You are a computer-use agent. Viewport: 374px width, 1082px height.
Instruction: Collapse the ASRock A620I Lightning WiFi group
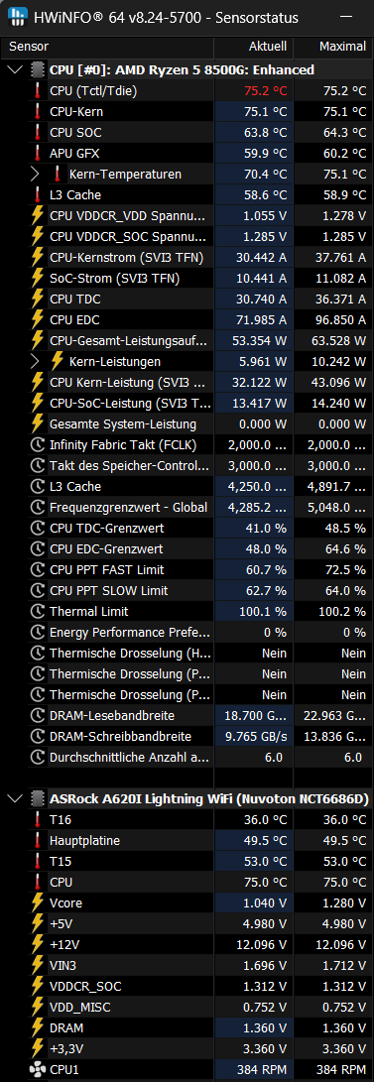(15, 799)
